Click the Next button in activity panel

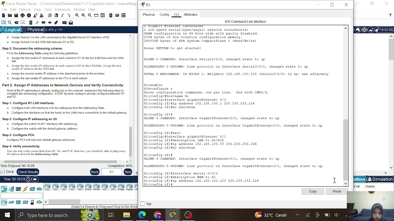pos(128,172)
